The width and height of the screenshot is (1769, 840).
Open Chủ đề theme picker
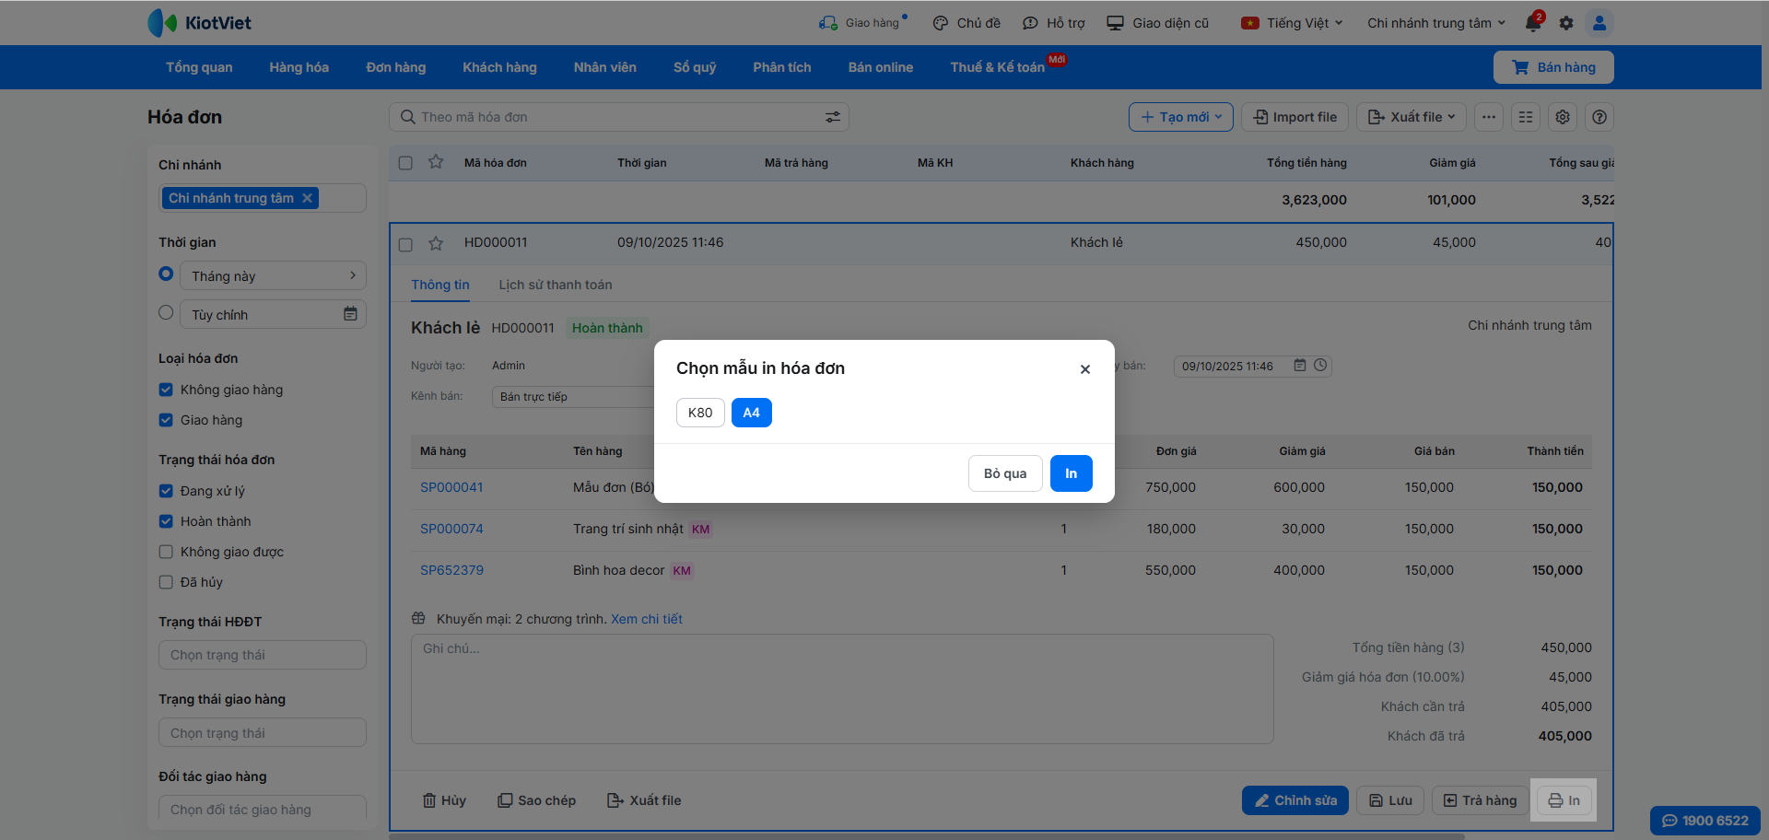click(x=967, y=23)
